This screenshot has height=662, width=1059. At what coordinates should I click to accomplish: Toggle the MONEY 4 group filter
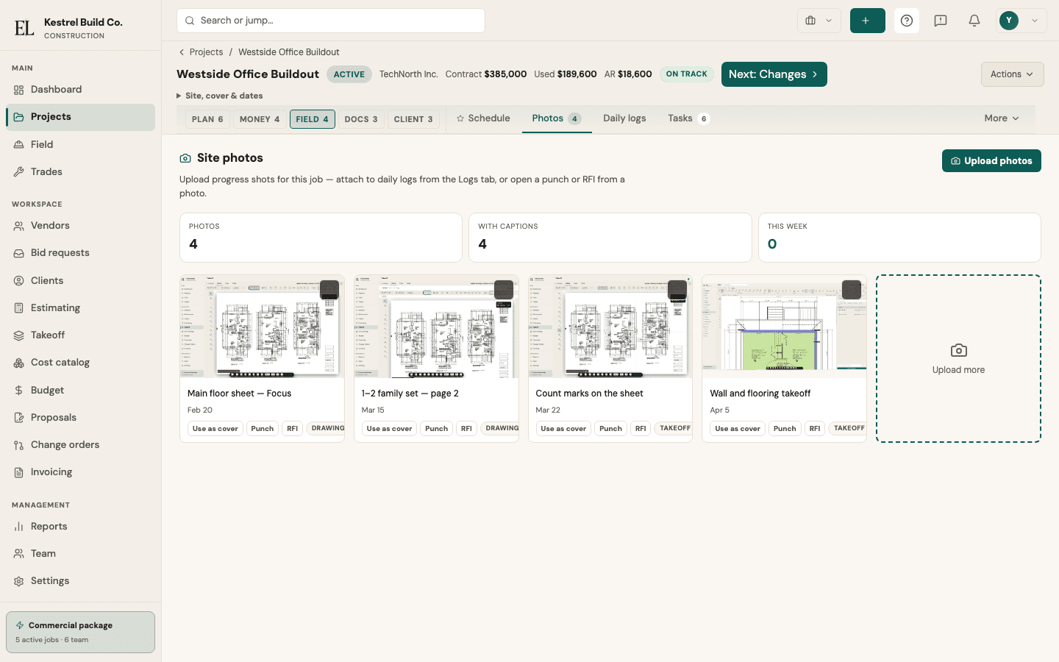point(260,119)
